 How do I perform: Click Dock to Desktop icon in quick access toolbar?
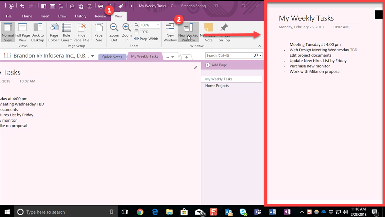[44, 6]
